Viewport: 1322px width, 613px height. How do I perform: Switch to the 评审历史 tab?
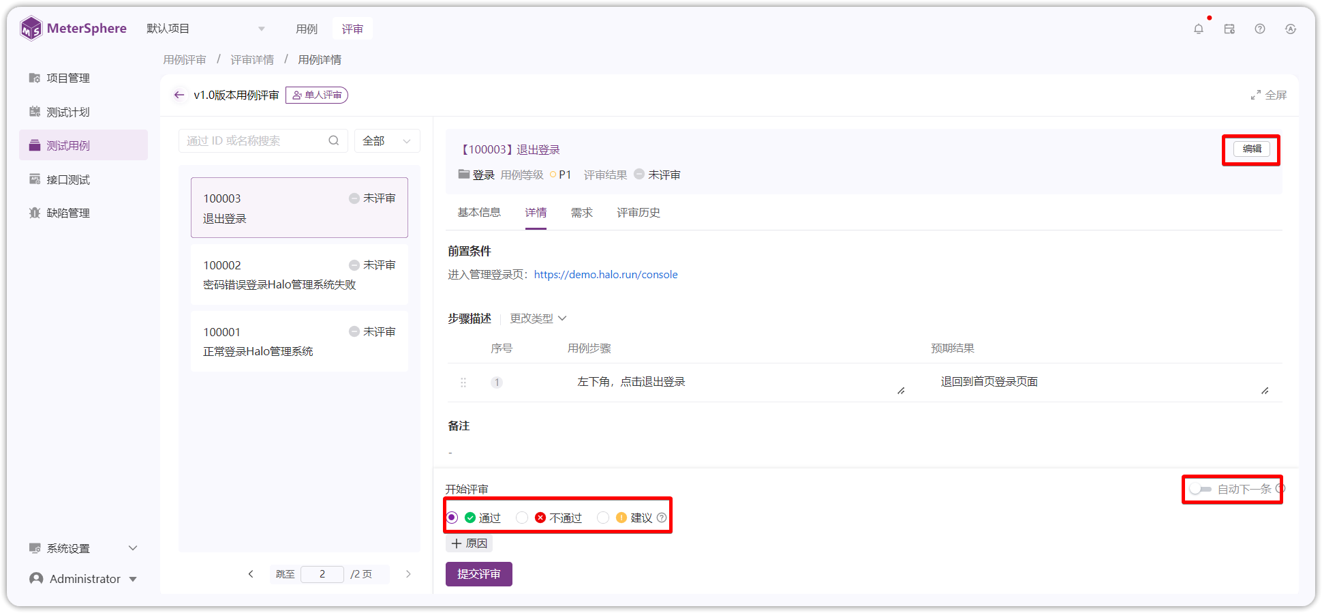pos(639,213)
